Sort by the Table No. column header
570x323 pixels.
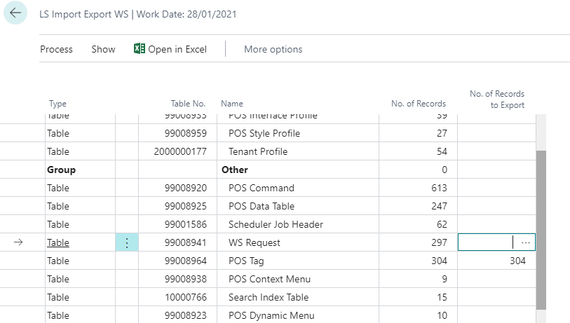tap(188, 104)
